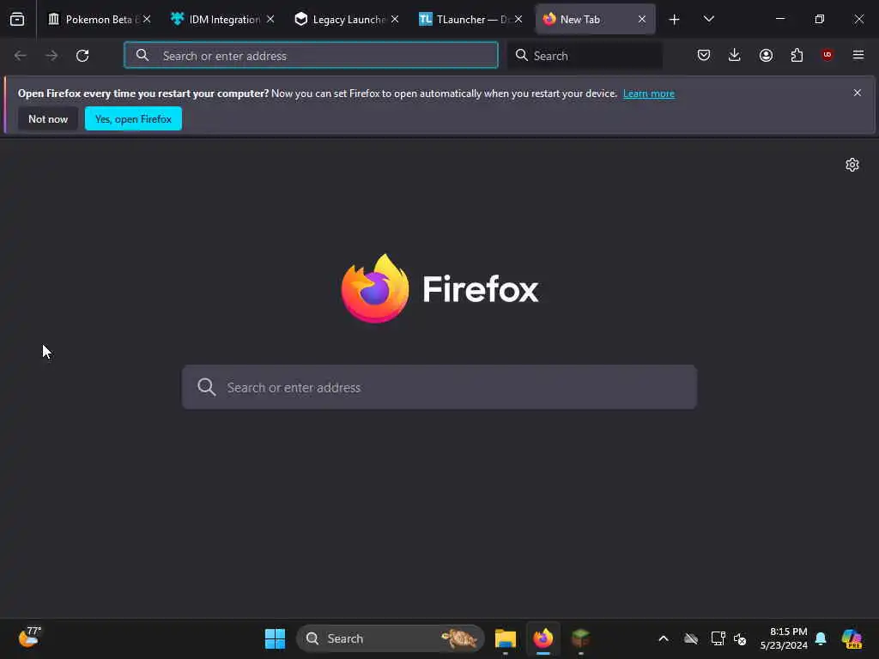The image size is (879, 659).
Task: Open the network display tray icon
Action: pyautogui.click(x=718, y=638)
